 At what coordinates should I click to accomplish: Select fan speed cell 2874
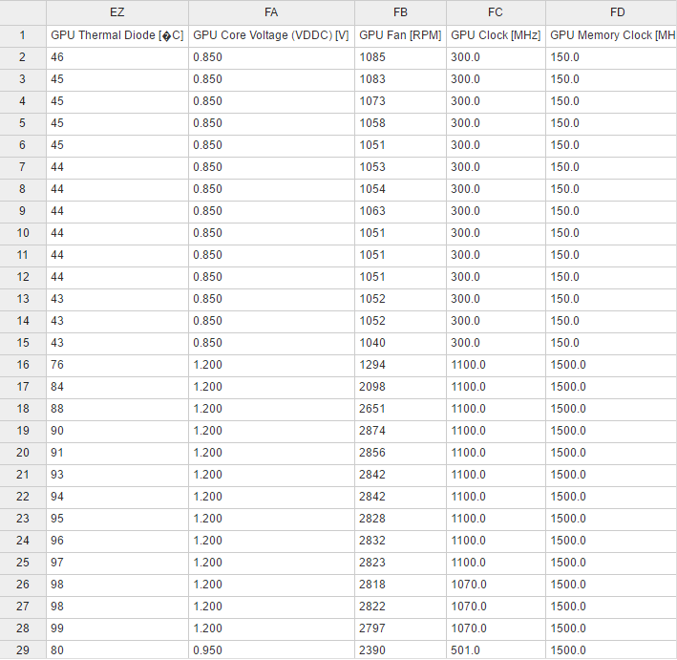coord(401,431)
